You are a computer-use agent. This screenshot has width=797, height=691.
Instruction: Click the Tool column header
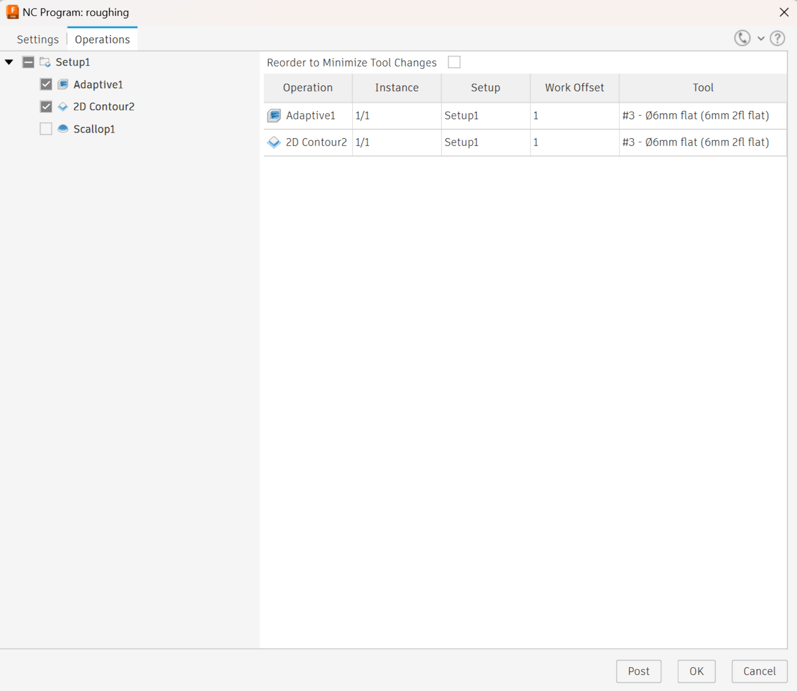[x=702, y=88]
